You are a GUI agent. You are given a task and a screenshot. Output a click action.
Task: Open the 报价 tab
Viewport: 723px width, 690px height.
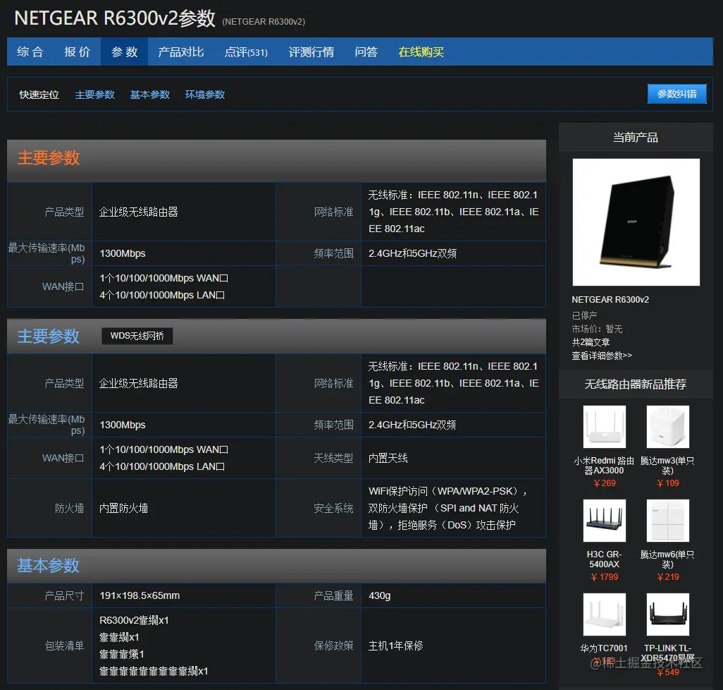click(76, 51)
